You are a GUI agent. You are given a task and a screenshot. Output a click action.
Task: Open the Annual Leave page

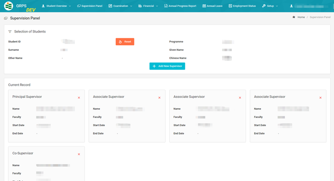point(213,6)
